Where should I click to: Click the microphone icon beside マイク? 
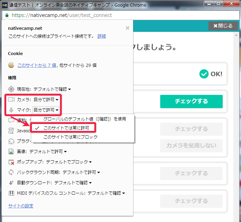click(11, 110)
